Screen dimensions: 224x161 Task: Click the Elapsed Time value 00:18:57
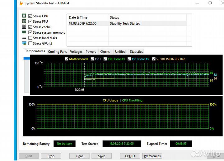[181, 144]
